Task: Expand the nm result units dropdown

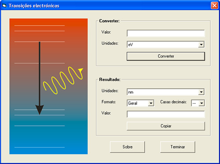Action: click(201, 92)
